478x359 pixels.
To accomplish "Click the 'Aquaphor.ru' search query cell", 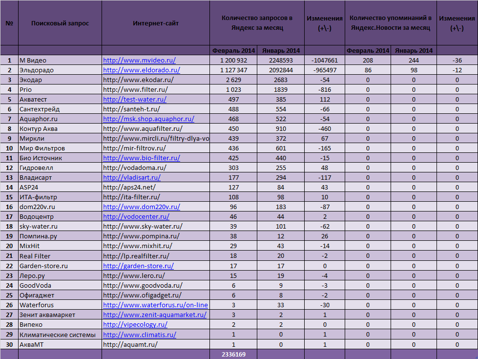I will (60, 119).
